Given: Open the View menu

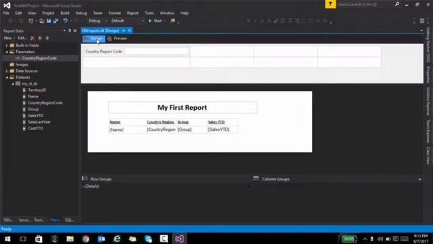Looking at the screenshot, I should point(32,13).
